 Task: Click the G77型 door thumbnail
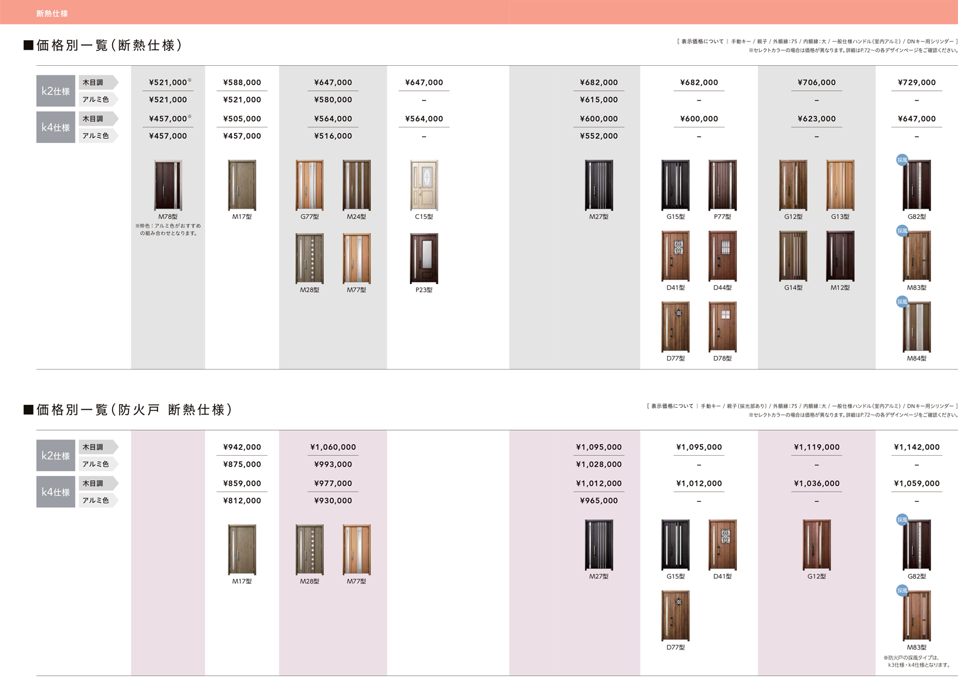[310, 185]
